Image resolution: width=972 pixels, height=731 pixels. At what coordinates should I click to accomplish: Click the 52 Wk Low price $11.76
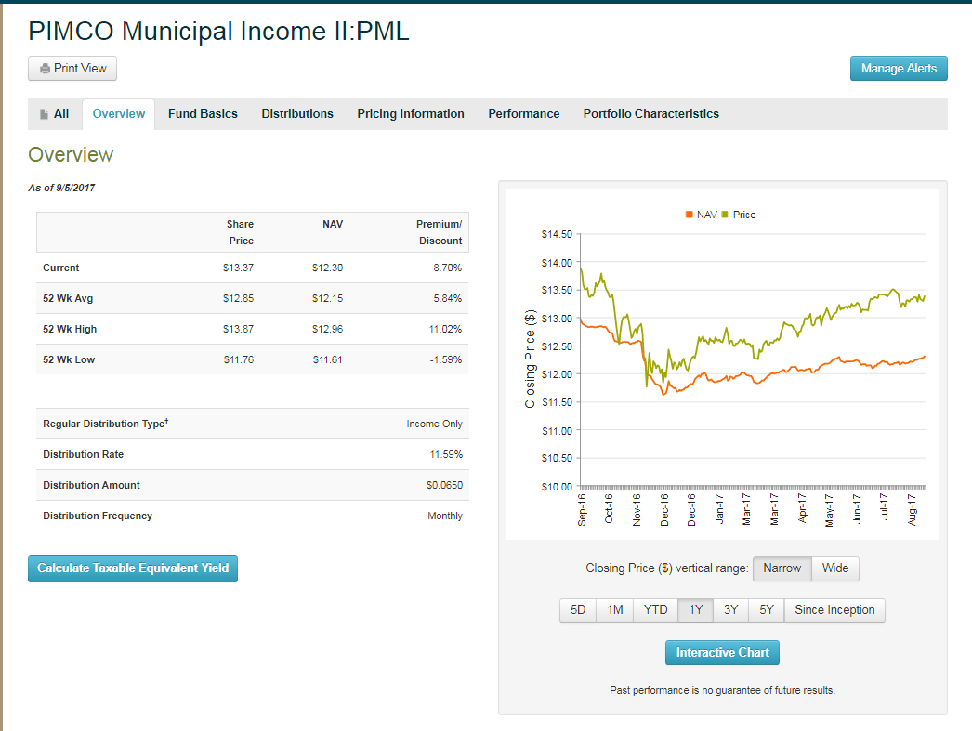pos(239,359)
